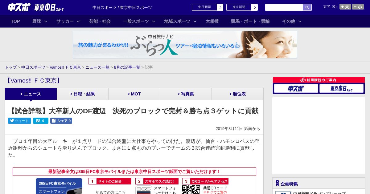Open 芸能・社会 section

pos(100,21)
